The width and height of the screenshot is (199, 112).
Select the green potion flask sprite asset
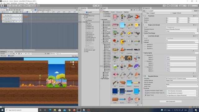pyautogui.click(x=115, y=66)
